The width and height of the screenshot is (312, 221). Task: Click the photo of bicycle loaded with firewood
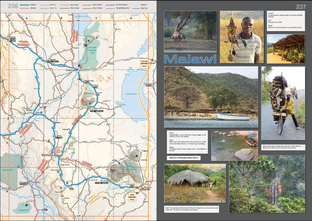[283, 103]
